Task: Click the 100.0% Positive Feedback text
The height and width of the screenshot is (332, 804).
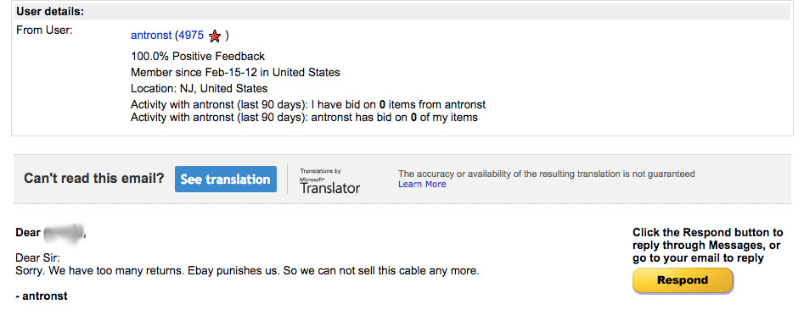Action: point(198,56)
